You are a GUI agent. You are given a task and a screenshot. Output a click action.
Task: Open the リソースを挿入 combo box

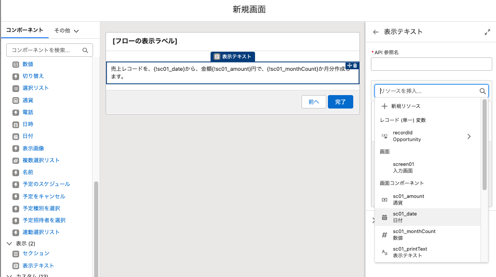[x=431, y=91]
